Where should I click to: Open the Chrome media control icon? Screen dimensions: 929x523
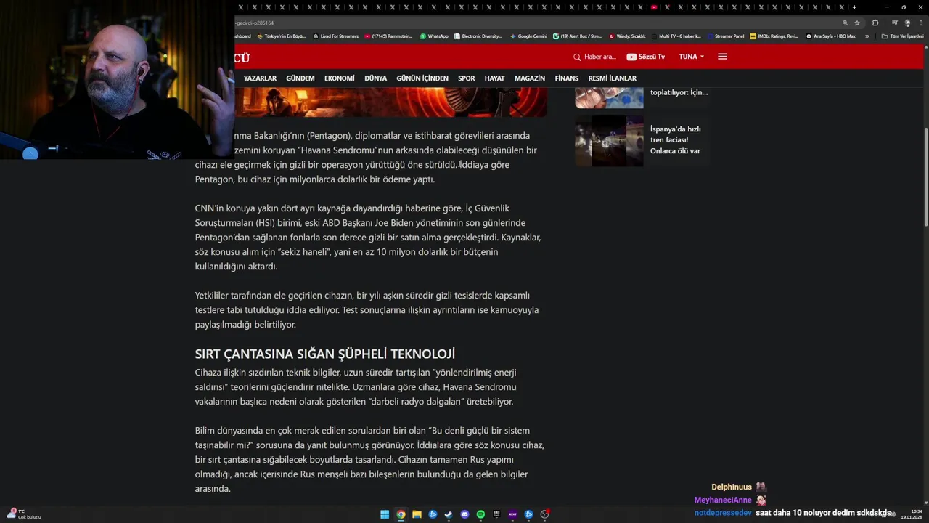(895, 23)
